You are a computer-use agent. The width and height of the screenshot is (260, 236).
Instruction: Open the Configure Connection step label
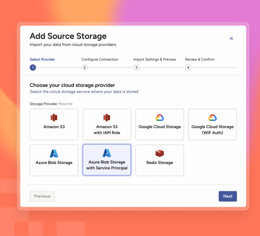point(100,60)
